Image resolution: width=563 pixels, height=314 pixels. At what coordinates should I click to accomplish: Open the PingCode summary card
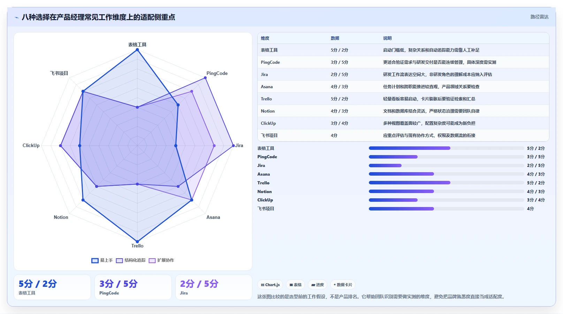point(133,287)
